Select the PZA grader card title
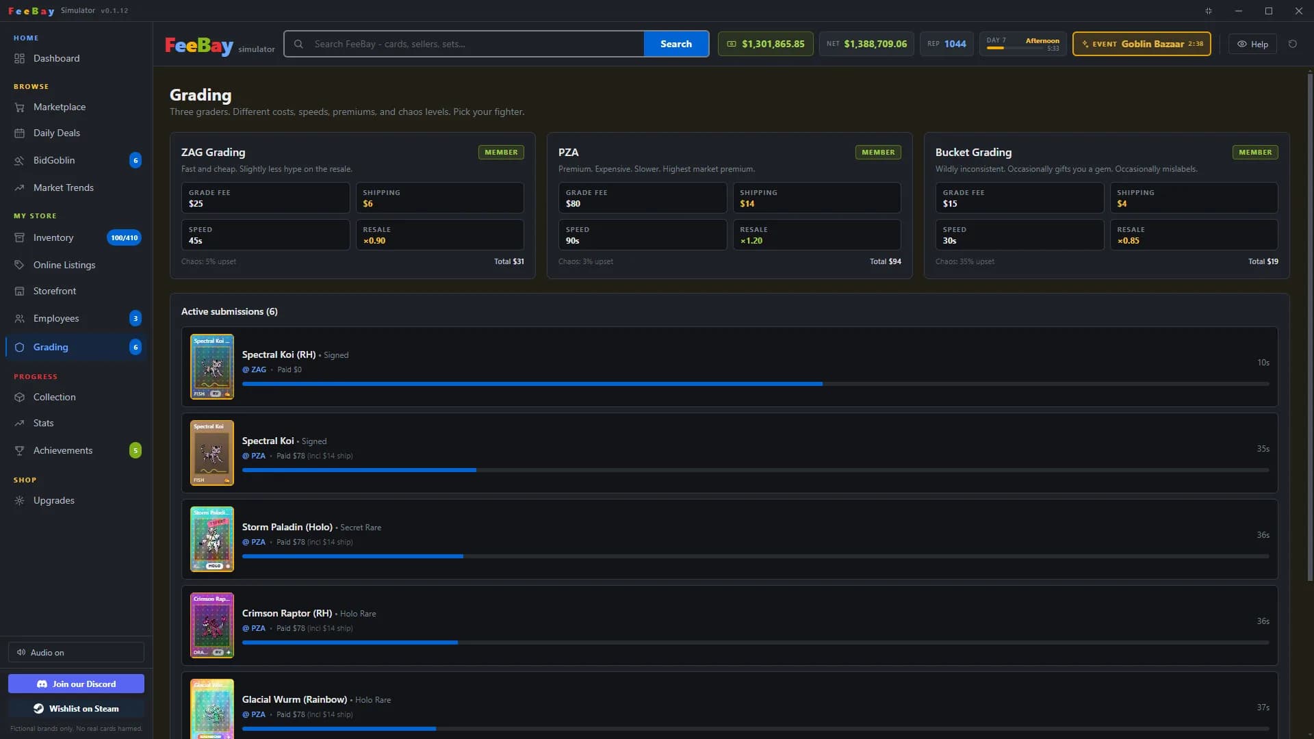The image size is (1314, 739). coord(568,153)
